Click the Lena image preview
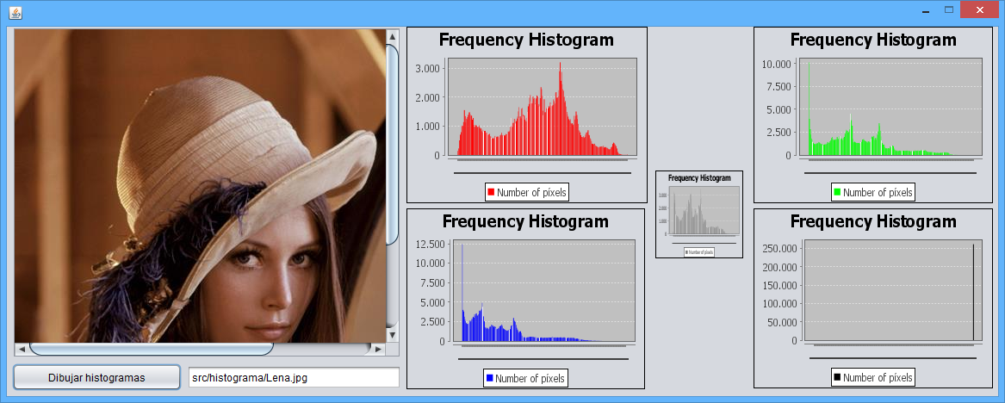This screenshot has height=403, width=1005. 200,186
